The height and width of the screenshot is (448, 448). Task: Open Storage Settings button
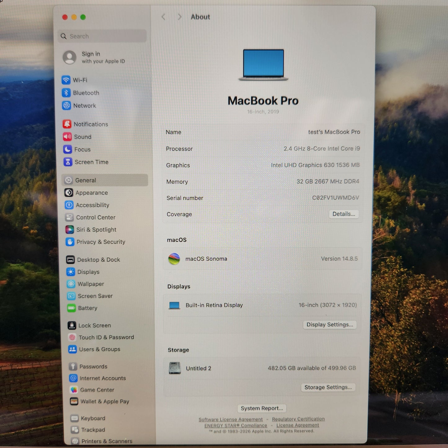click(x=328, y=387)
